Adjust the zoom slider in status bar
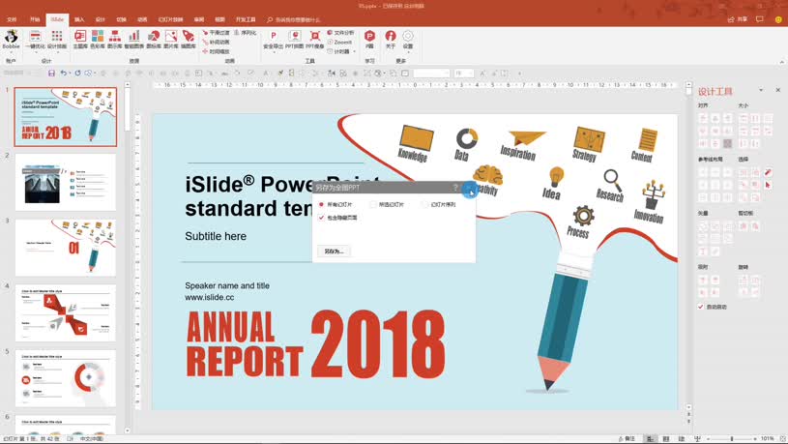Image resolution: width=788 pixels, height=444 pixels. tap(732, 439)
